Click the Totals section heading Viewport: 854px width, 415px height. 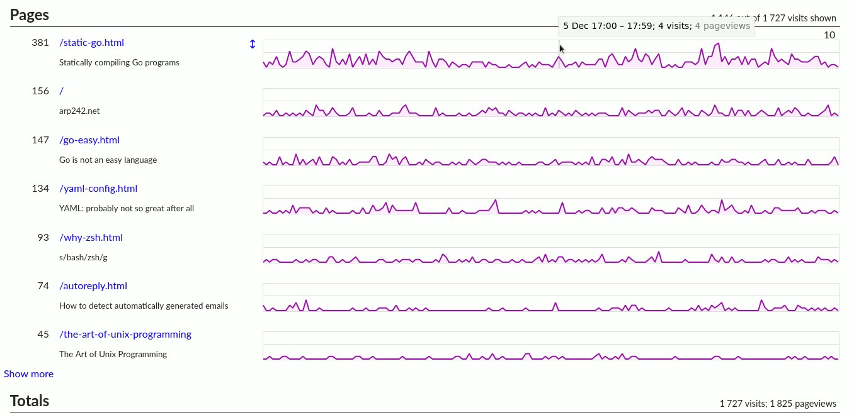point(30,401)
